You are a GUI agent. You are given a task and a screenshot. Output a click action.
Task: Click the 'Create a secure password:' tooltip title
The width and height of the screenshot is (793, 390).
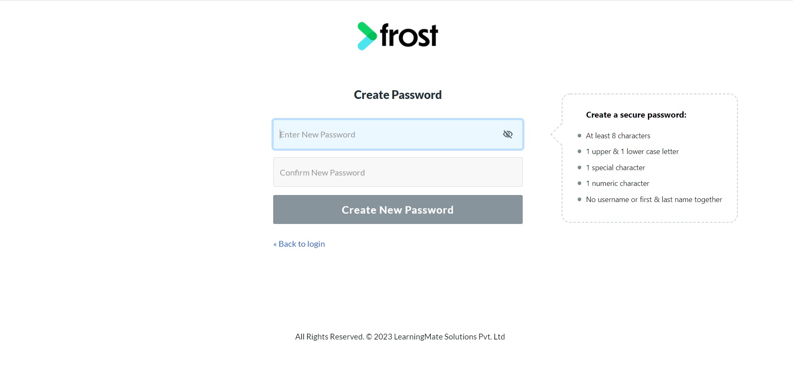click(x=636, y=115)
